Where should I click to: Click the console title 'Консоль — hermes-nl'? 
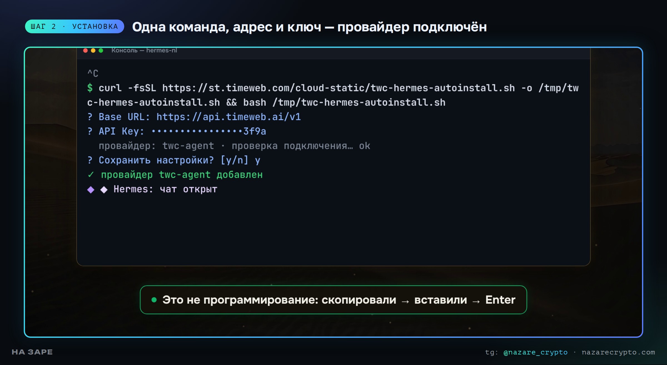click(x=144, y=50)
